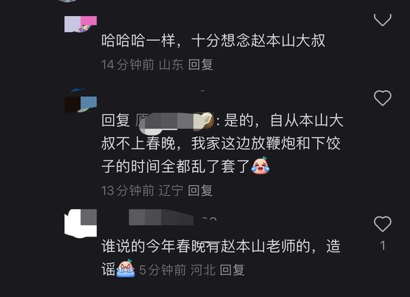Collapse replies with top chevron arrow
The height and width of the screenshot is (297, 410).
382,20
